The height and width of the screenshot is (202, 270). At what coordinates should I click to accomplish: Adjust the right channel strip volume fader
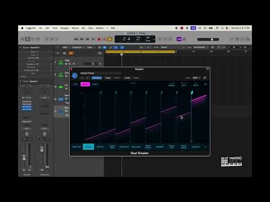pos(42,149)
